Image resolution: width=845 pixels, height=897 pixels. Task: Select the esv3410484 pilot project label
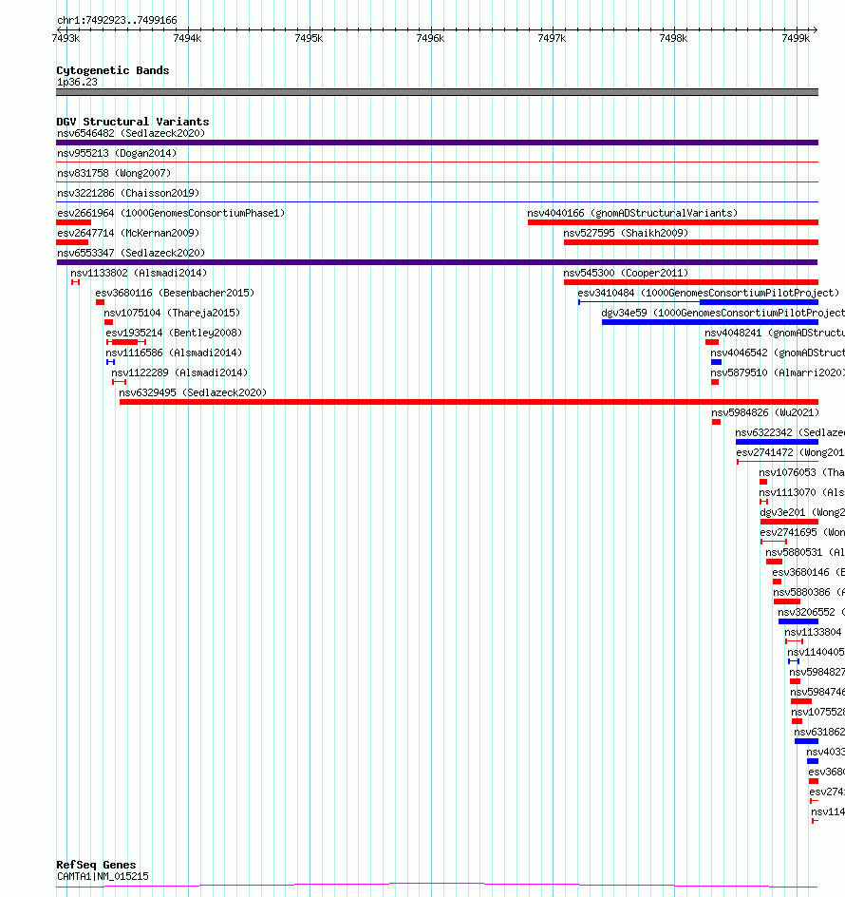[x=708, y=293]
